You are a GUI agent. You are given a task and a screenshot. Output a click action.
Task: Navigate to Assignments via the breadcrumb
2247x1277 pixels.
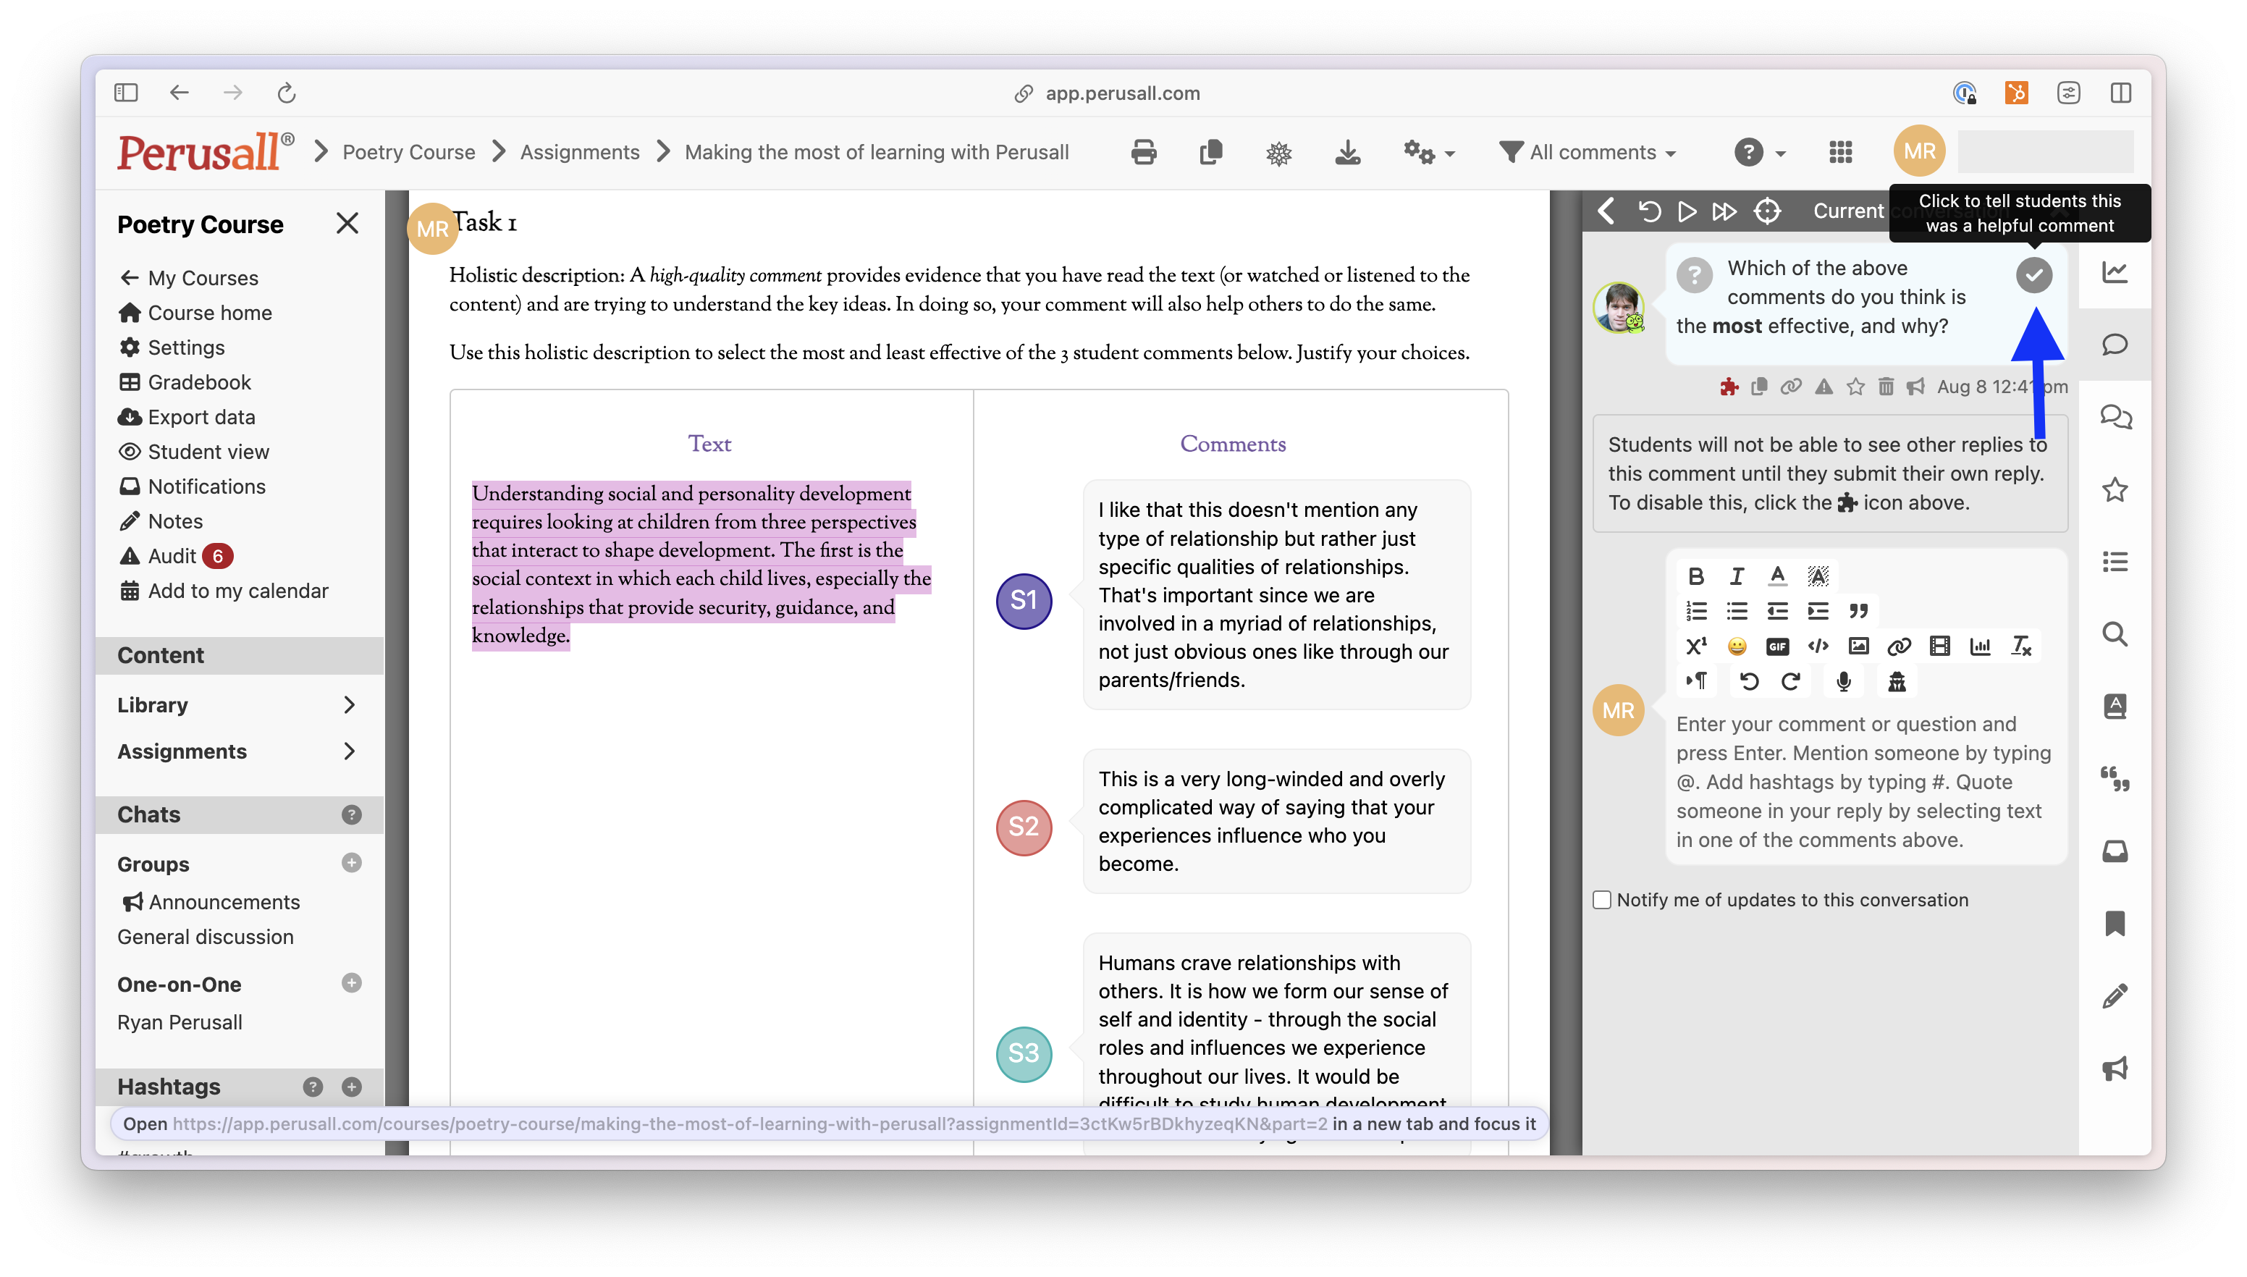(580, 151)
